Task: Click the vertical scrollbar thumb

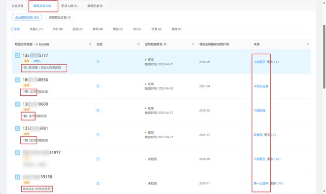Action: 324,56
